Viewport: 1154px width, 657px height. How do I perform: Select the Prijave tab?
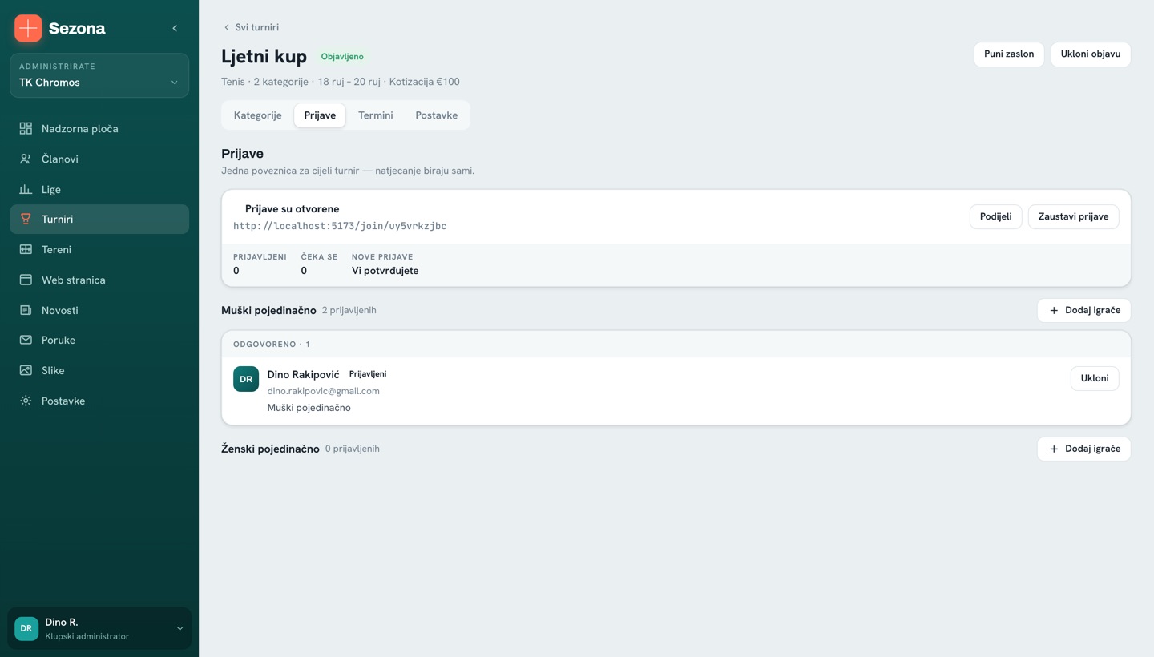320,115
